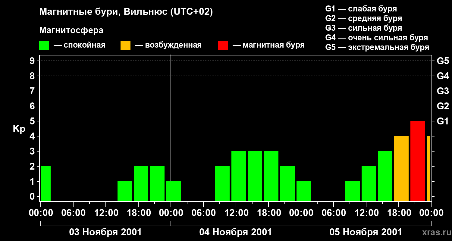Click the red 'магнитная буря' legend swatch

point(223,45)
